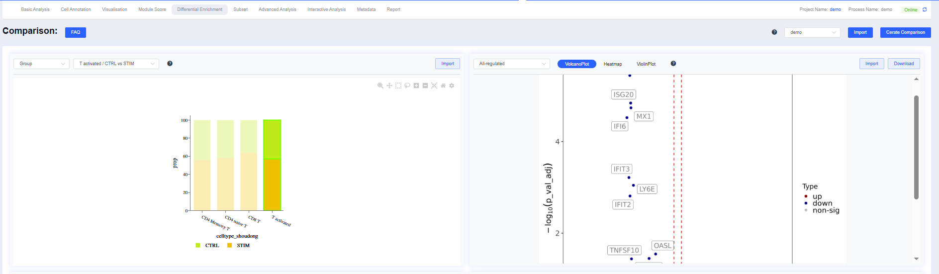Click the Zoom Out minus icon
The width and height of the screenshot is (939, 274).
click(x=425, y=86)
